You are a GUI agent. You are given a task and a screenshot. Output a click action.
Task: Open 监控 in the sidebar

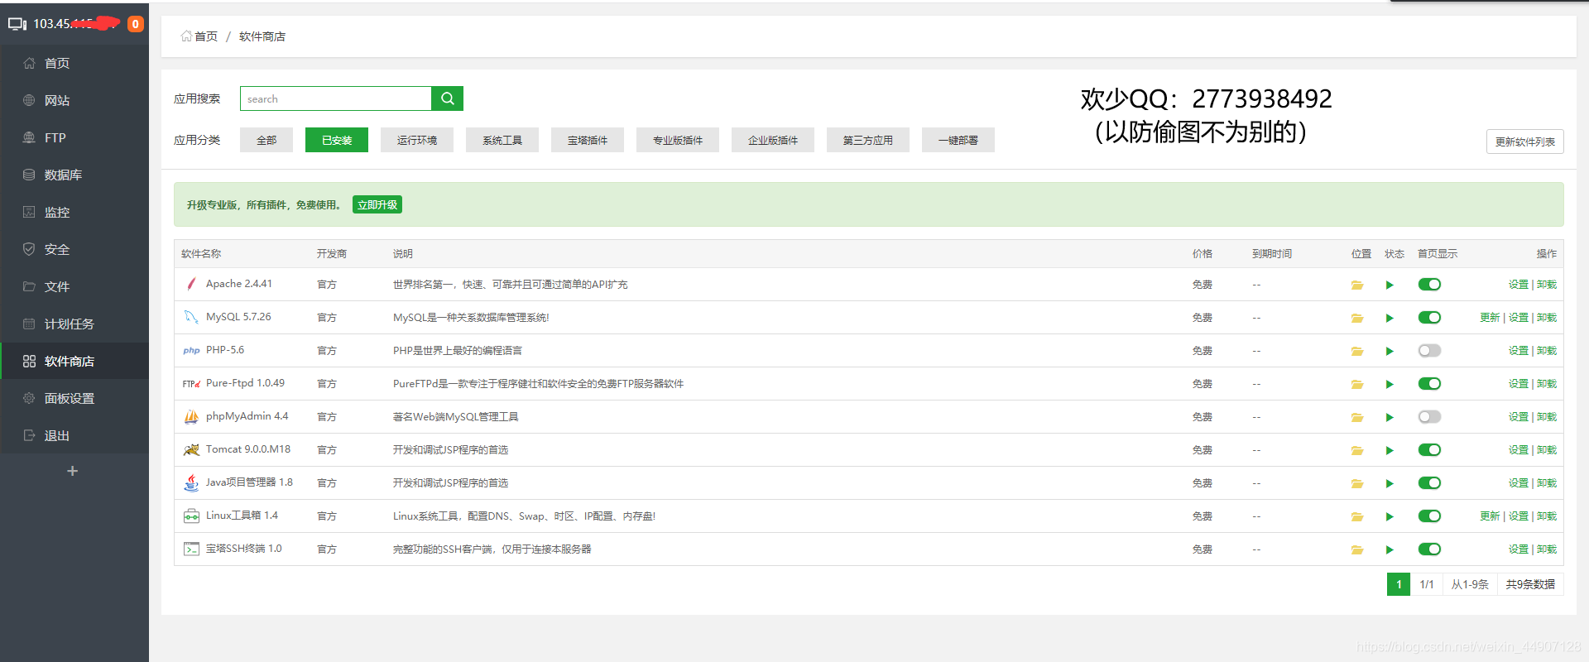click(x=74, y=212)
